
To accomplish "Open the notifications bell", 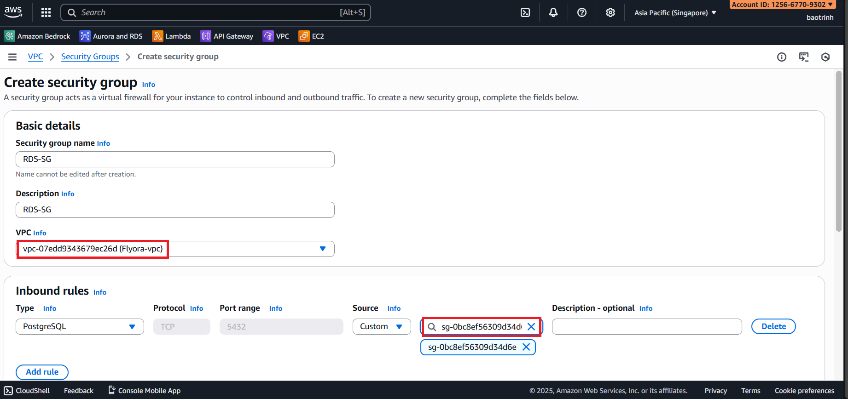I will point(553,12).
